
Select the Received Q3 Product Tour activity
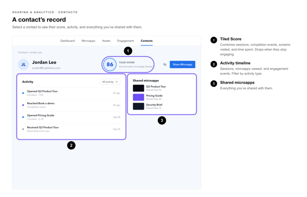(71, 129)
